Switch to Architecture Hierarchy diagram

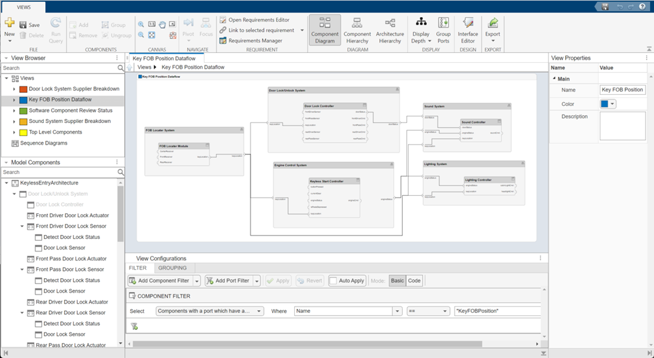[x=390, y=29]
